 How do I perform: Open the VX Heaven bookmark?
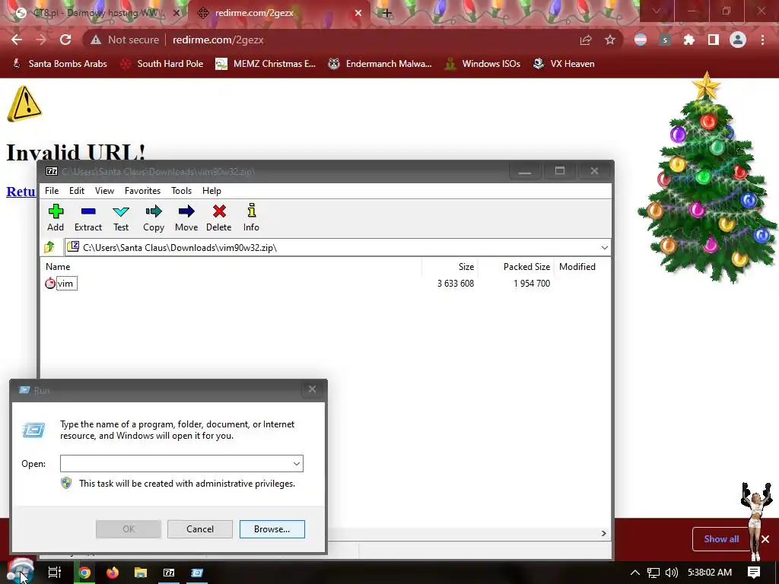(564, 64)
